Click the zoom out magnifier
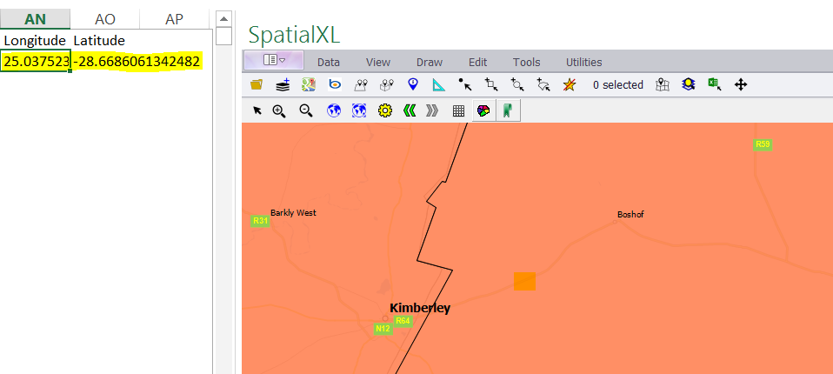This screenshot has width=833, height=374. (306, 110)
